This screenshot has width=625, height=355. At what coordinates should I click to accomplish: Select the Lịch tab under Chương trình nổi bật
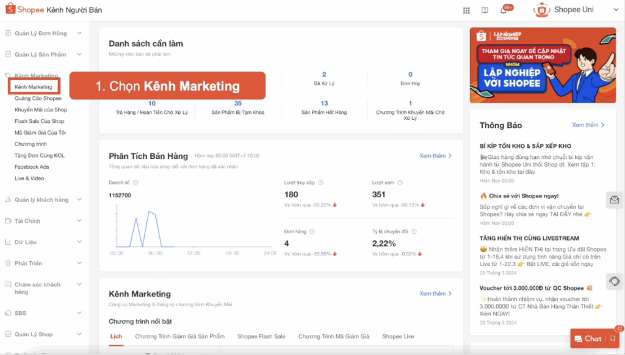point(117,336)
